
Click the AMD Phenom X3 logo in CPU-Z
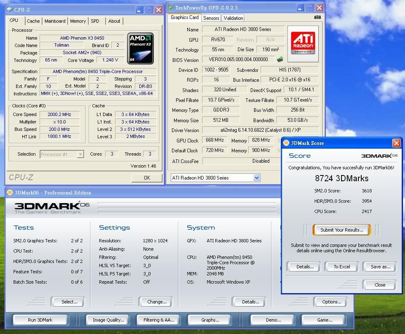(140, 49)
